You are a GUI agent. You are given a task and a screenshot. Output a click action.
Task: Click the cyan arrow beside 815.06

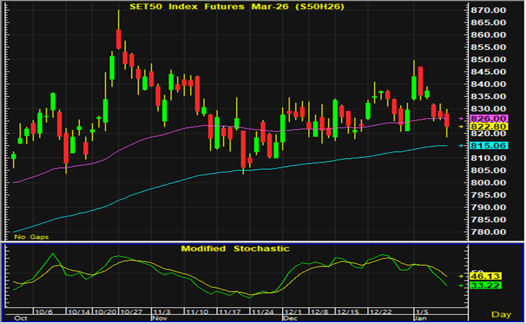coord(462,146)
